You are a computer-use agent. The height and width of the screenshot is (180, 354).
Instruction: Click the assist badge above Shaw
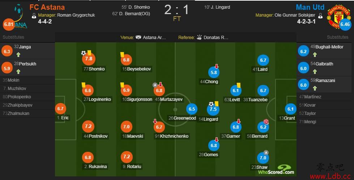coord(266,153)
